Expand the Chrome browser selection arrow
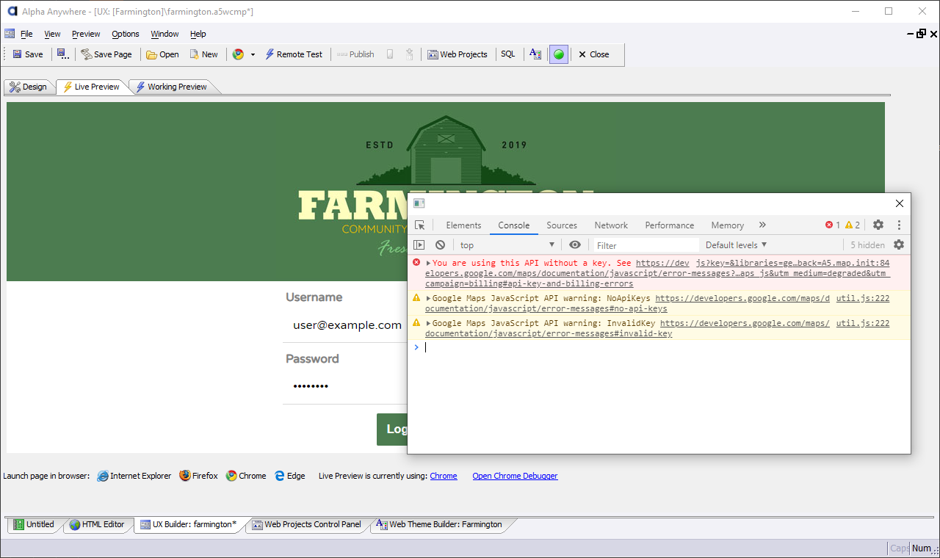The image size is (940, 558). click(253, 54)
